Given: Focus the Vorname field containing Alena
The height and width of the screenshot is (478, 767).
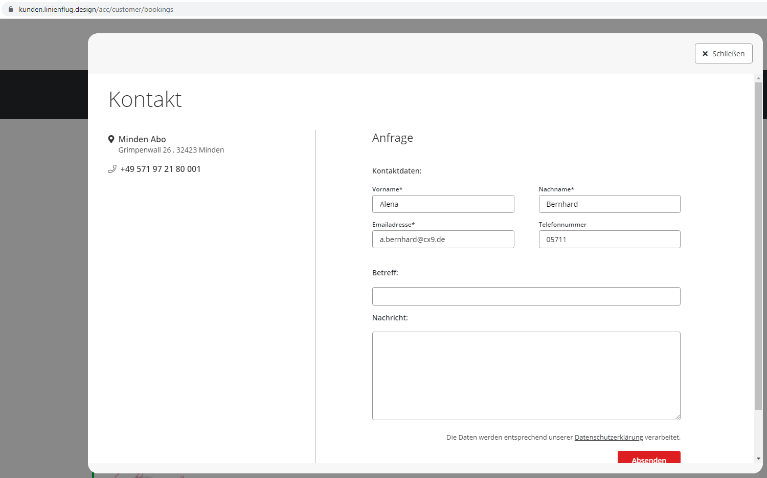Looking at the screenshot, I should pyautogui.click(x=443, y=204).
